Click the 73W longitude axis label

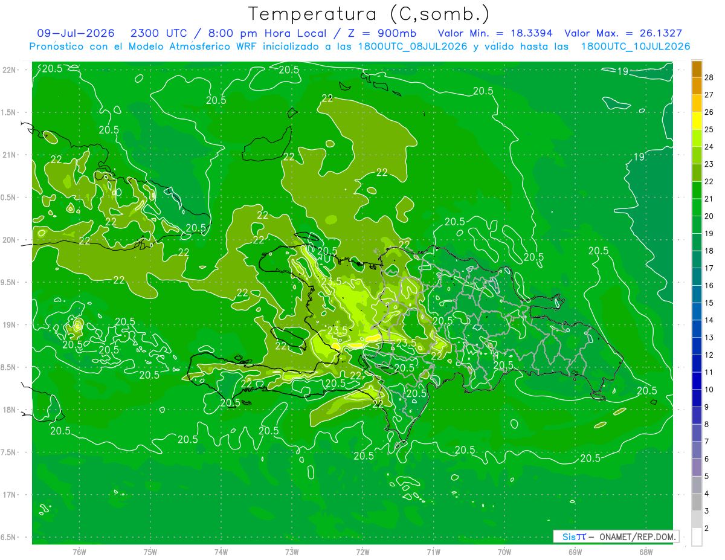[x=292, y=552]
